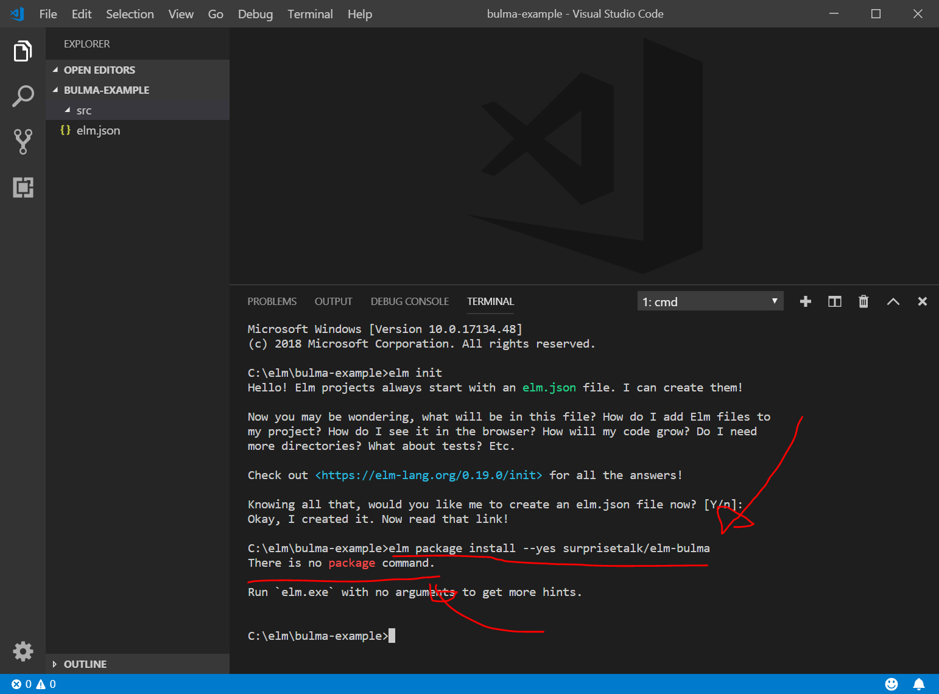Expand the OUTLINE section
This screenshot has height=694, width=939.
coord(138,664)
